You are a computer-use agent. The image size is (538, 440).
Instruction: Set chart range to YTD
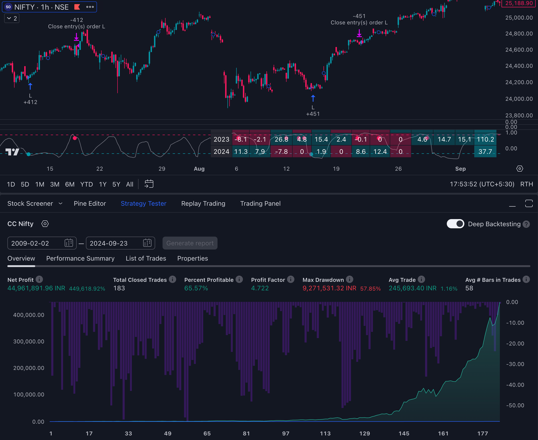86,184
